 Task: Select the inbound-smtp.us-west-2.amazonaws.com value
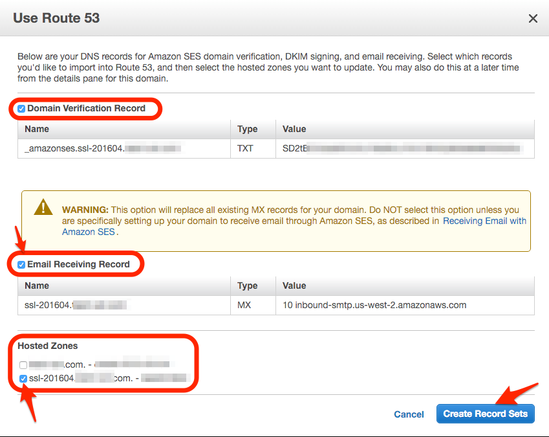374,304
